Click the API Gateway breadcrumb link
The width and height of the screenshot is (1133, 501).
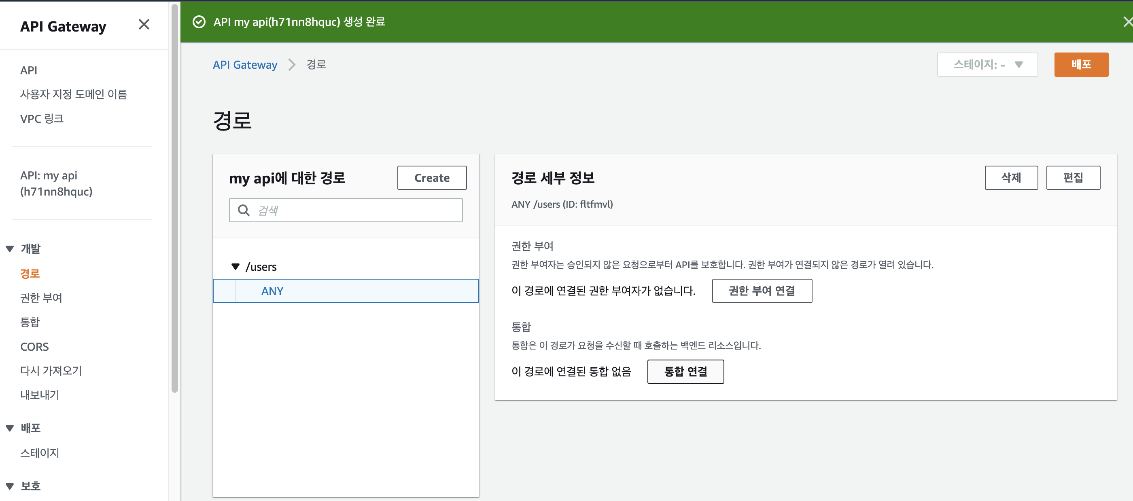click(x=245, y=65)
